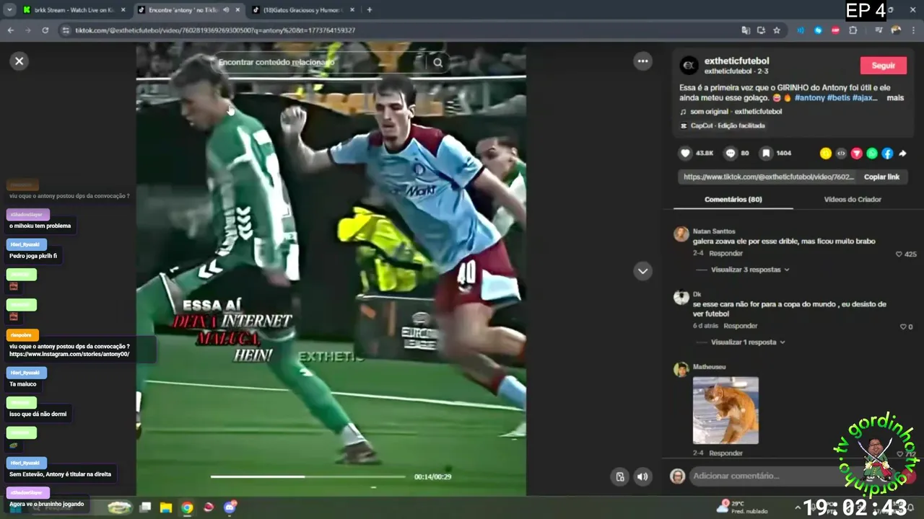
Task: Open Matheuseu commenter avatar
Action: point(681,370)
